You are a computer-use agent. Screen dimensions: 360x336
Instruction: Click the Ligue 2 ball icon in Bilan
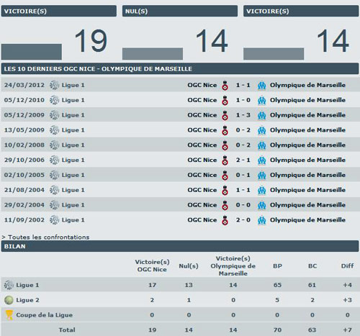coord(9,300)
